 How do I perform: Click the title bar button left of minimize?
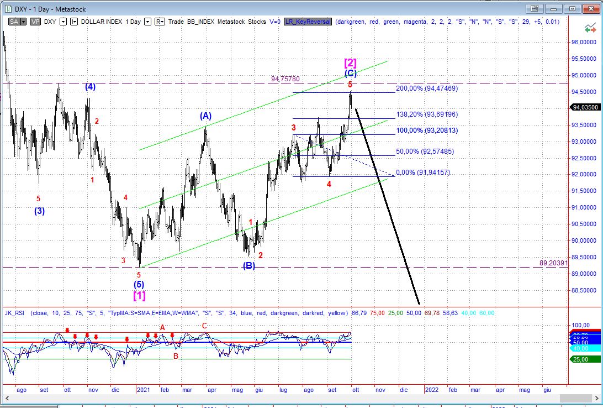coord(533,8)
